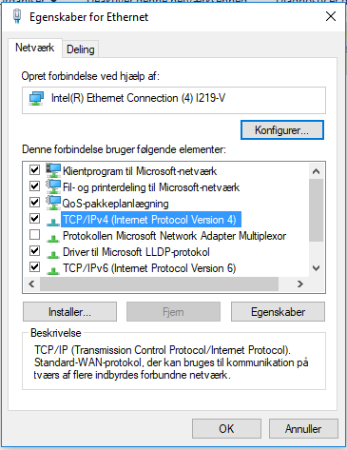The image size is (347, 450).
Task: Open the Konfigurer button
Action: pos(282,130)
